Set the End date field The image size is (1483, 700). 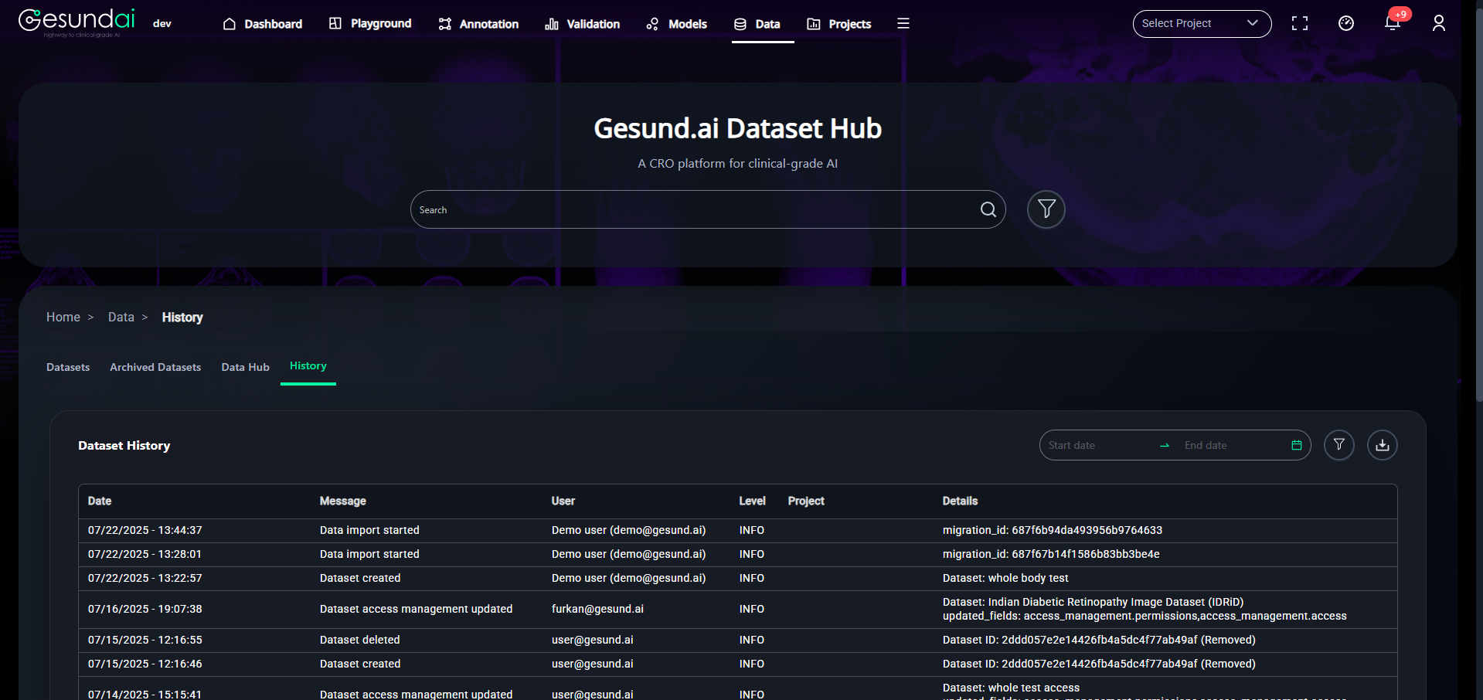click(x=1233, y=445)
